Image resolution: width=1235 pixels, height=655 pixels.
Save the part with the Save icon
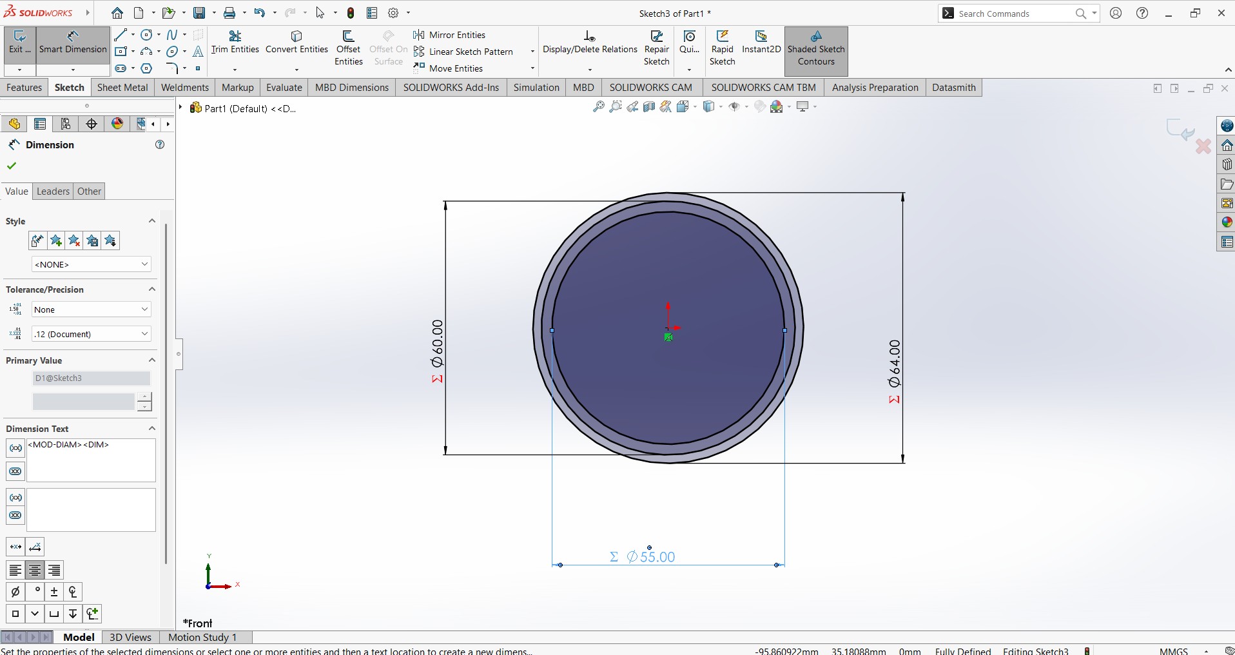[199, 13]
